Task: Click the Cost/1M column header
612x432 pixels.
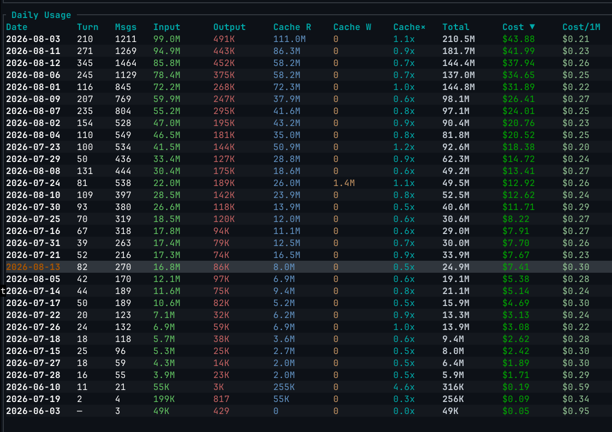Action: (581, 27)
